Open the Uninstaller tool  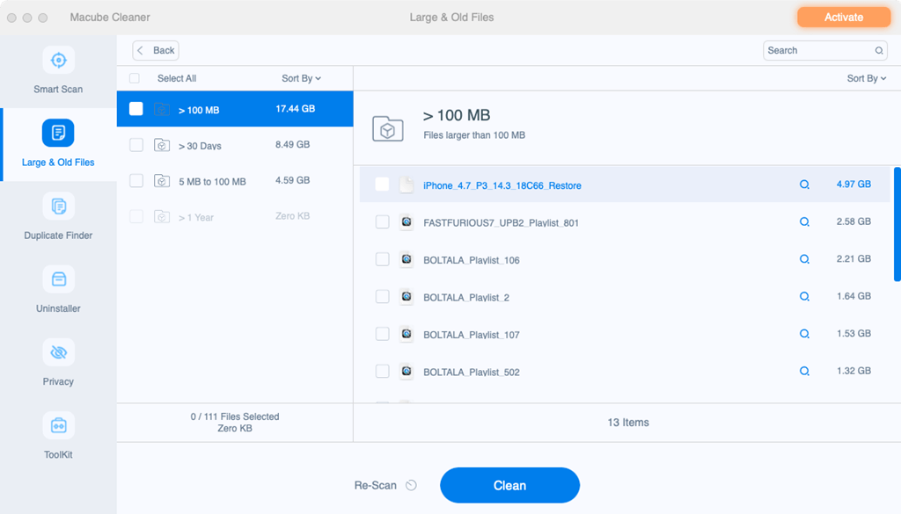coord(58,290)
